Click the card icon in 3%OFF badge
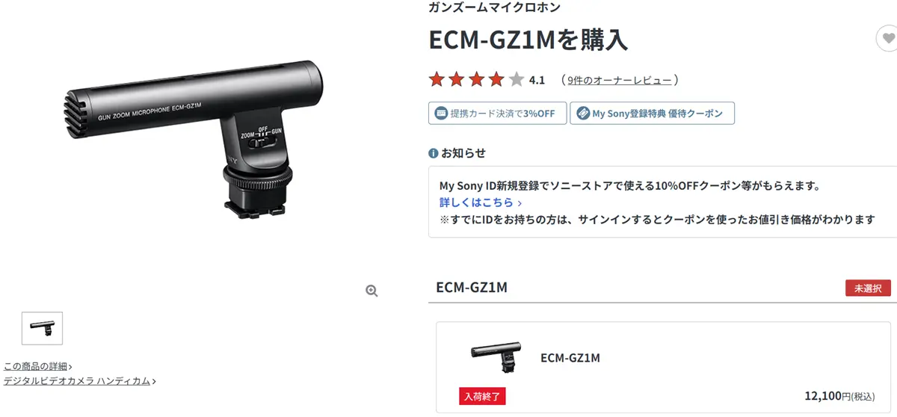Image resolution: width=897 pixels, height=417 pixels. coord(441,114)
